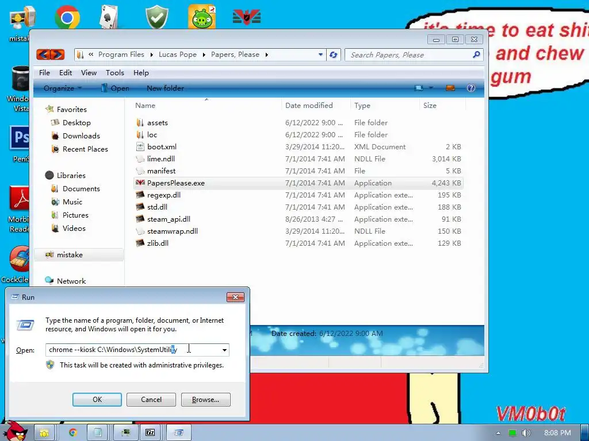Viewport: 589px width, 441px height.
Task: Go forward with the Explorer forward arrow
Action: [x=58, y=55]
